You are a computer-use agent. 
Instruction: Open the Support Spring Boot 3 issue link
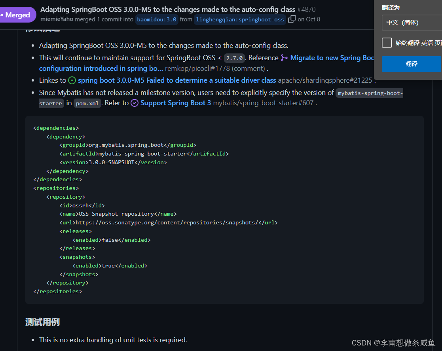click(x=175, y=103)
